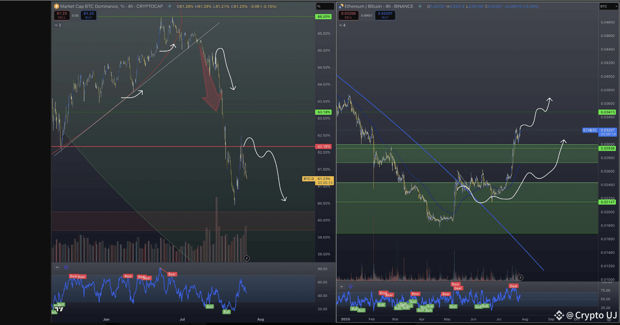Viewport: 620px width, 325px height.
Task: Click the 80.00 tick on BTC Dominance RSI scale
Action: pos(323,269)
